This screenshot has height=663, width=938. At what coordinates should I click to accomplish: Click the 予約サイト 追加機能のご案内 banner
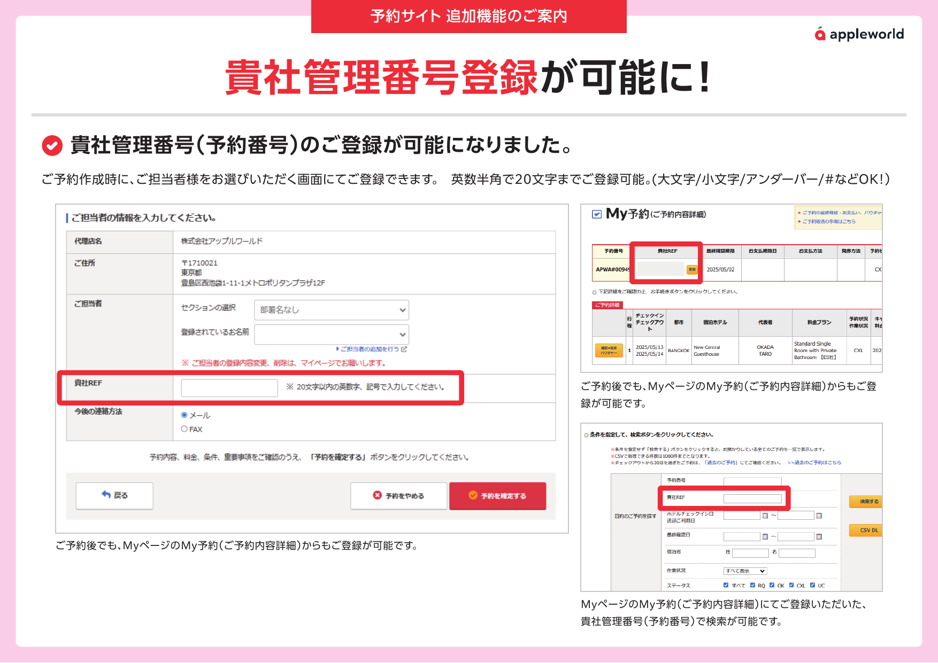(x=469, y=16)
